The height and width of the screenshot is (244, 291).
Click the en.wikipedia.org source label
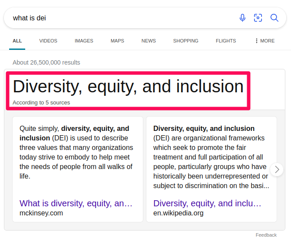point(178,213)
